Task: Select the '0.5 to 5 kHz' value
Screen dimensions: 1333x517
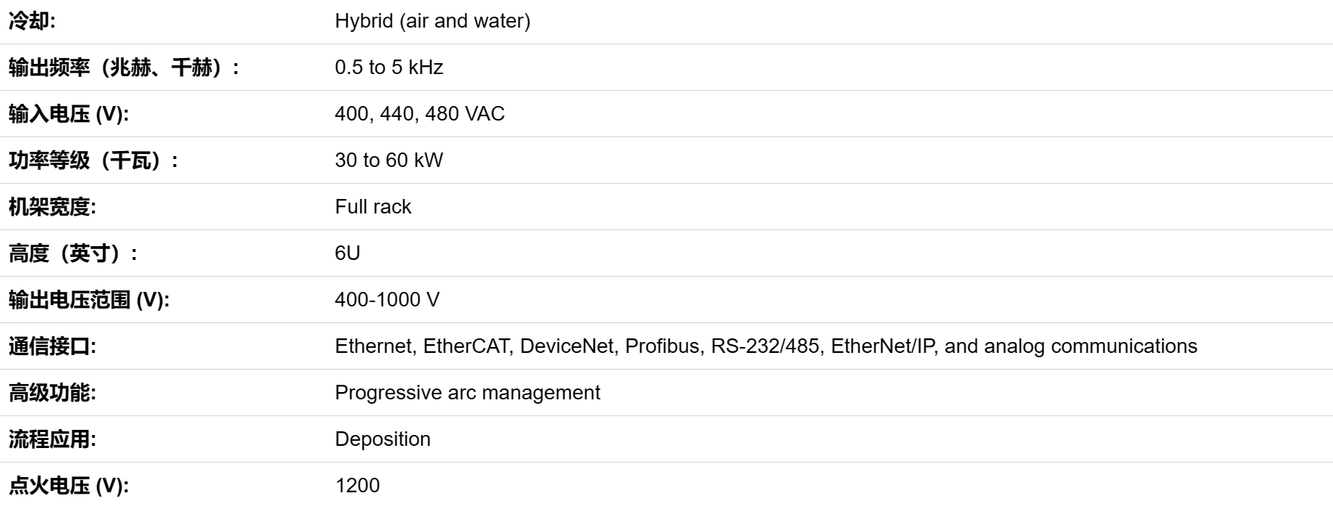Action: click(x=389, y=68)
